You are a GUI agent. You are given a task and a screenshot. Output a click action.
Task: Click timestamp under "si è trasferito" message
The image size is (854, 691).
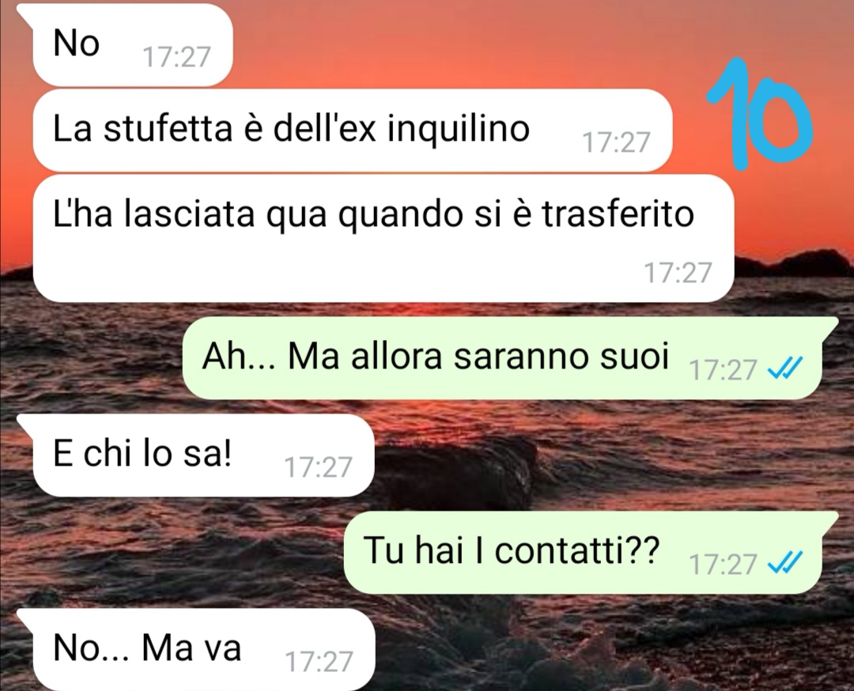[x=678, y=273]
